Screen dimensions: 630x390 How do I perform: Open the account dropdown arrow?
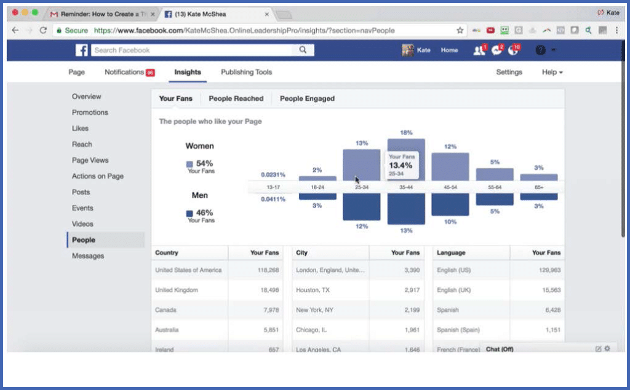tap(554, 50)
